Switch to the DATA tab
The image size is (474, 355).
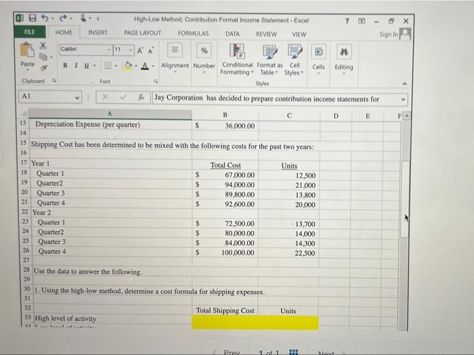[232, 34]
